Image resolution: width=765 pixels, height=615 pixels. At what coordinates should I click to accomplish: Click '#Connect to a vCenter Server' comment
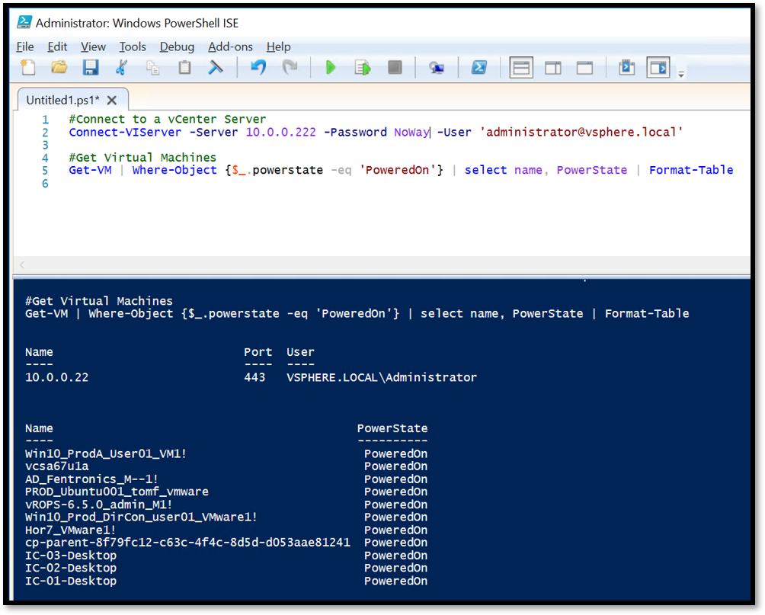[168, 119]
